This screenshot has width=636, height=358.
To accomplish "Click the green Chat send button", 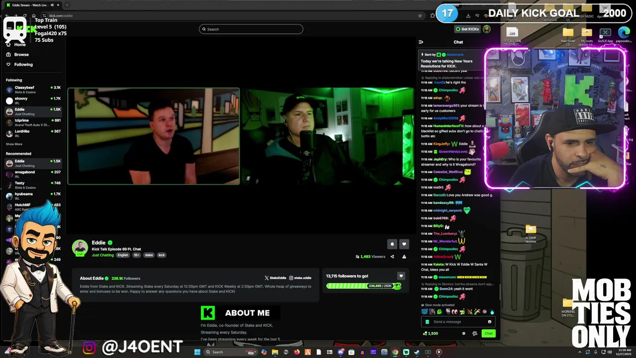I will tap(488, 334).
